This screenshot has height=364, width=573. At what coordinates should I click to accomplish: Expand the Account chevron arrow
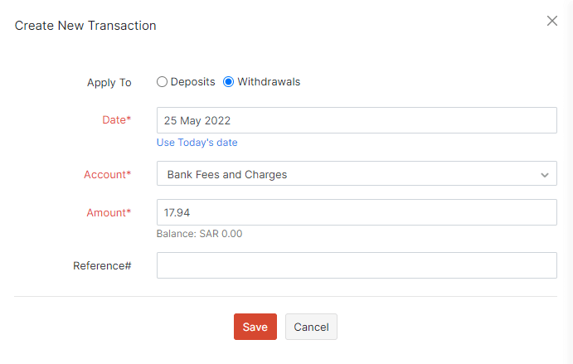point(545,175)
